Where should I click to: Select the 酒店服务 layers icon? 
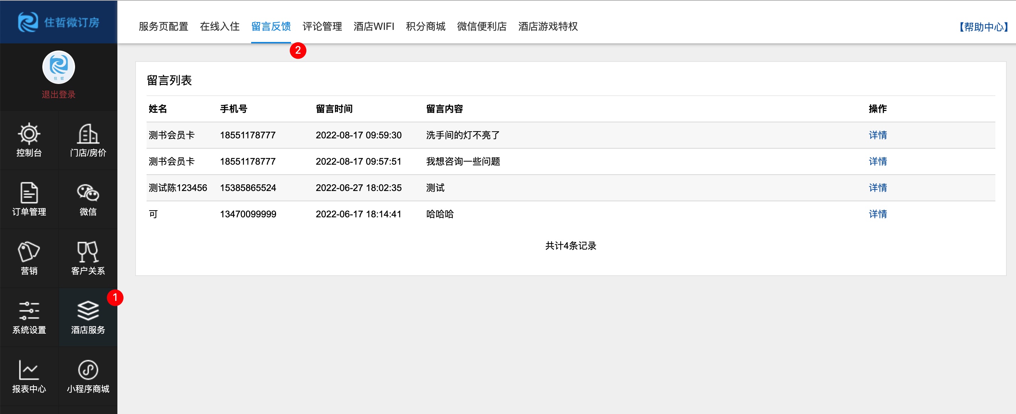(88, 312)
